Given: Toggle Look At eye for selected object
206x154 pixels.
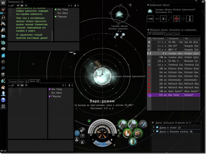Looking at the screenshot, I should point(183,19).
